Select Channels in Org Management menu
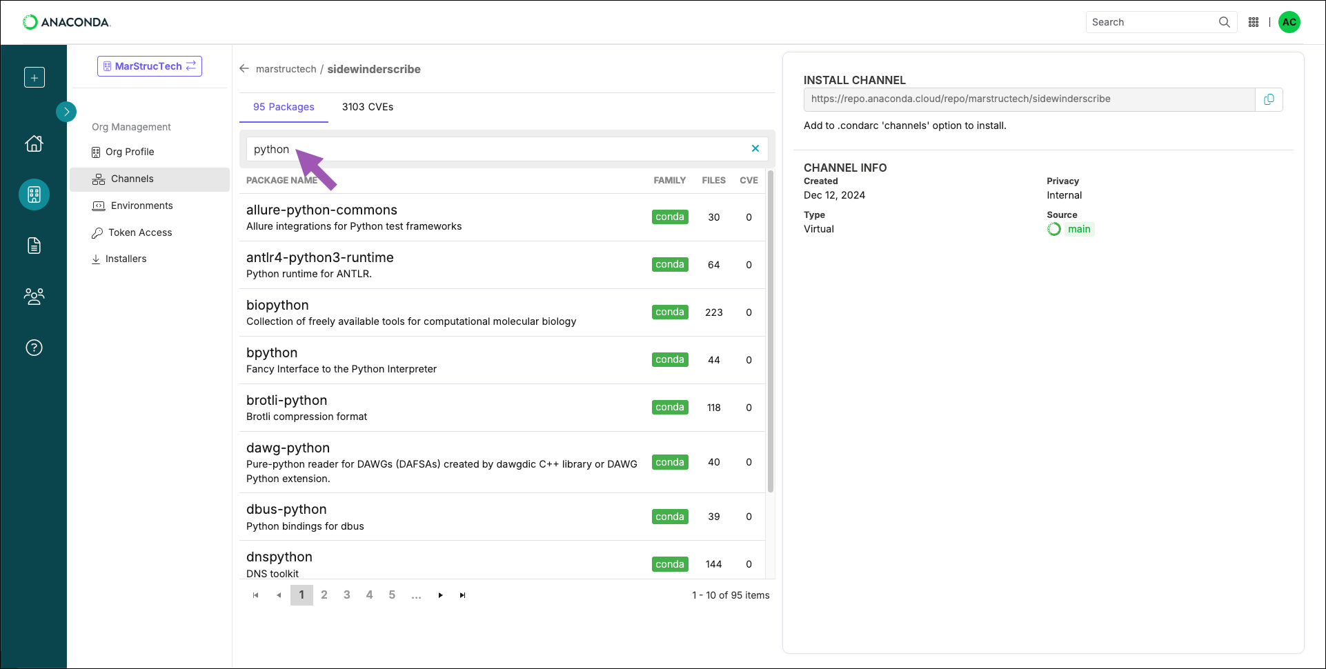 [x=150, y=179]
